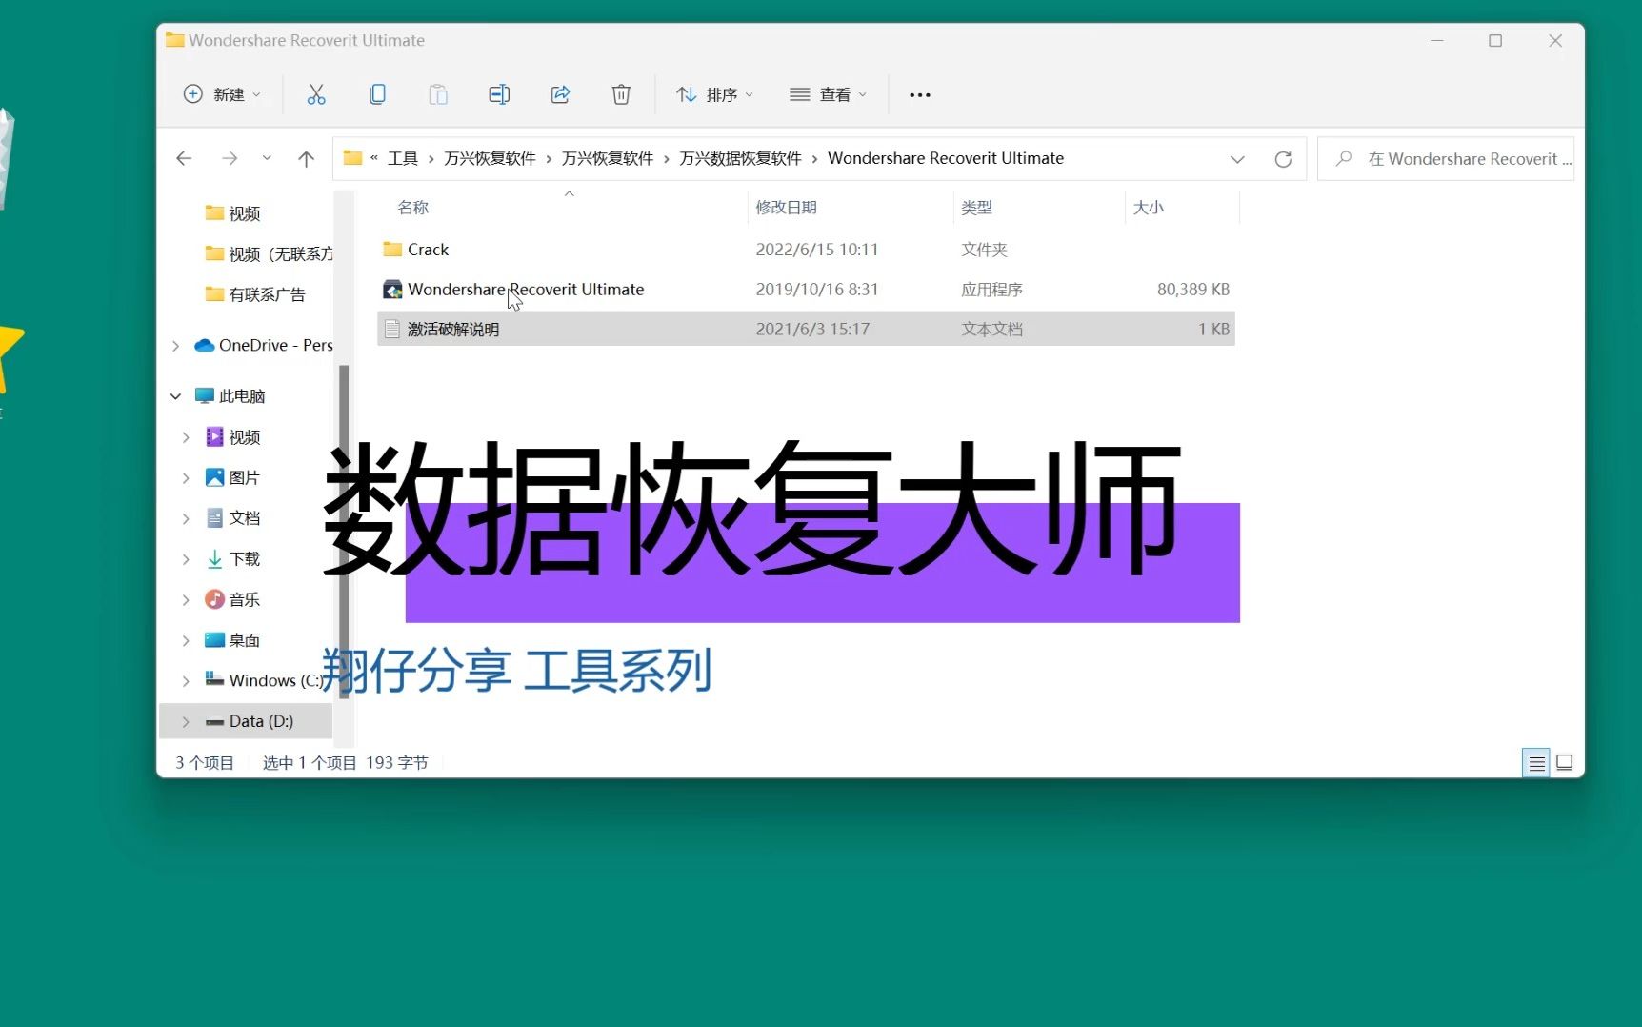Click the 激活破解说明 text file icon
1642x1027 pixels.
[x=392, y=329]
